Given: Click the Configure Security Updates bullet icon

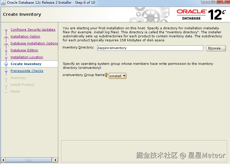Looking at the screenshot, I should pyautogui.click(x=6, y=30).
